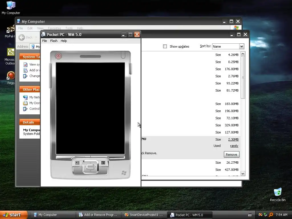Click the rarely usage link
Screen dimensions: 292x219
pyautogui.click(x=234, y=146)
